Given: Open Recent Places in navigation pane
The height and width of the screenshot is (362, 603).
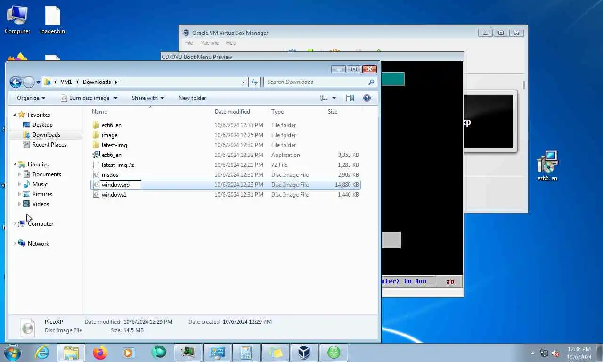Looking at the screenshot, I should tap(49, 145).
